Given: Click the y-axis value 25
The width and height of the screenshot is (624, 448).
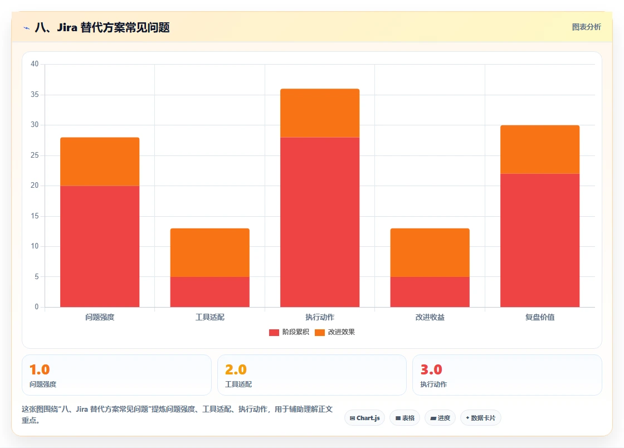Looking at the screenshot, I should coord(35,155).
